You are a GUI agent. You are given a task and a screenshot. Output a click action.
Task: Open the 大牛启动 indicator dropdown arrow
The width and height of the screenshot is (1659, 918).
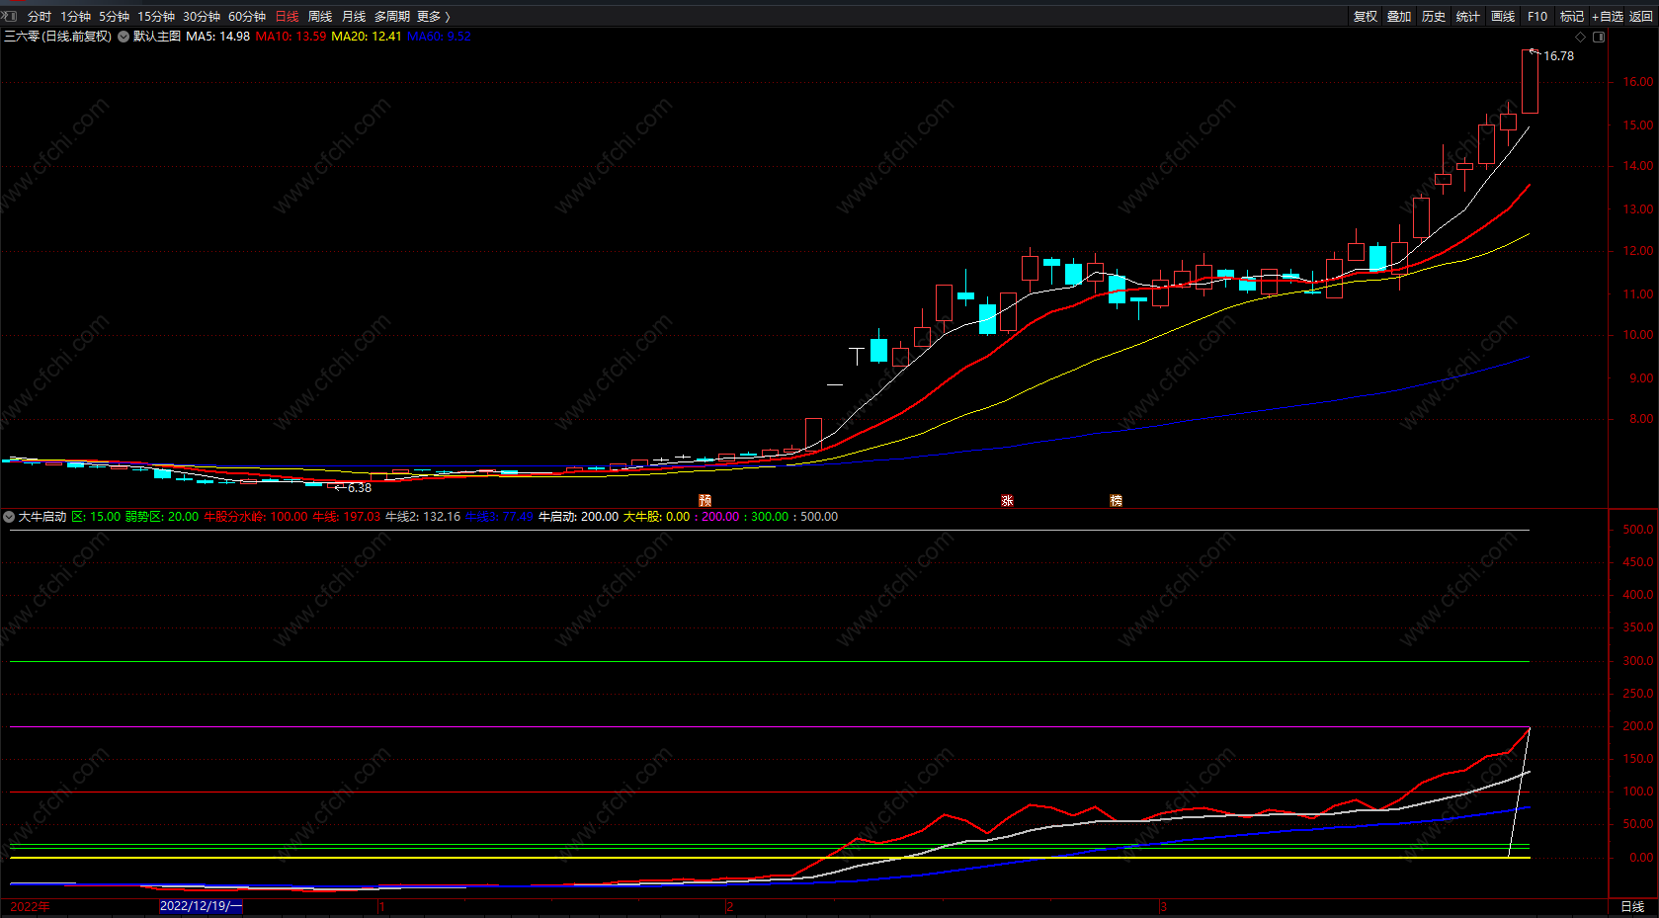9,517
